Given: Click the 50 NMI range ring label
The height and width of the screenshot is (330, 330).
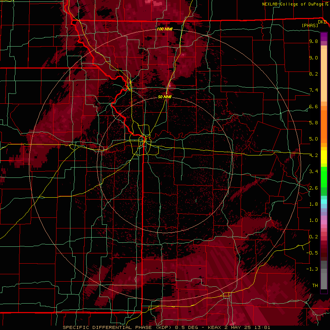Looking at the screenshot, I should (x=165, y=97).
